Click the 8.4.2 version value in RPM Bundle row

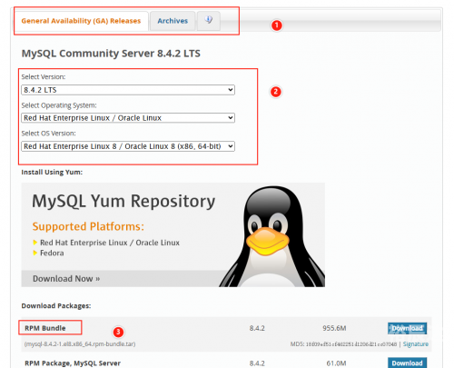coord(257,328)
